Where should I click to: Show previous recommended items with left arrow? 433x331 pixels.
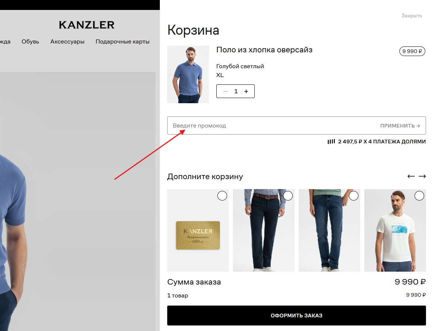click(x=411, y=176)
